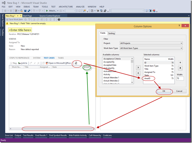
Task: Open the Error List panel tab
Action: coord(9,135)
